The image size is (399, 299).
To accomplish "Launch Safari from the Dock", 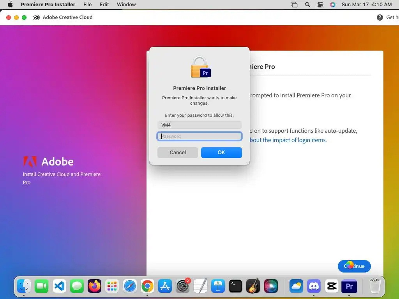I will tap(130, 286).
